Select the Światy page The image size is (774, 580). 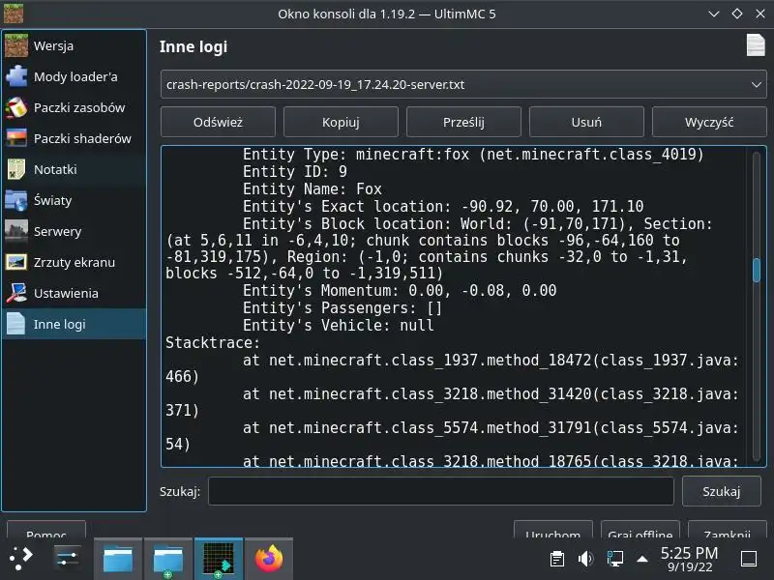click(x=74, y=200)
